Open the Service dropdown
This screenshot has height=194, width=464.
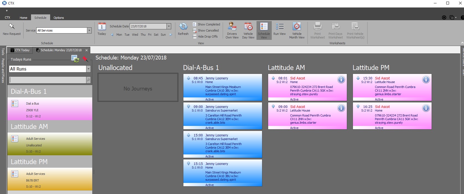(89, 30)
